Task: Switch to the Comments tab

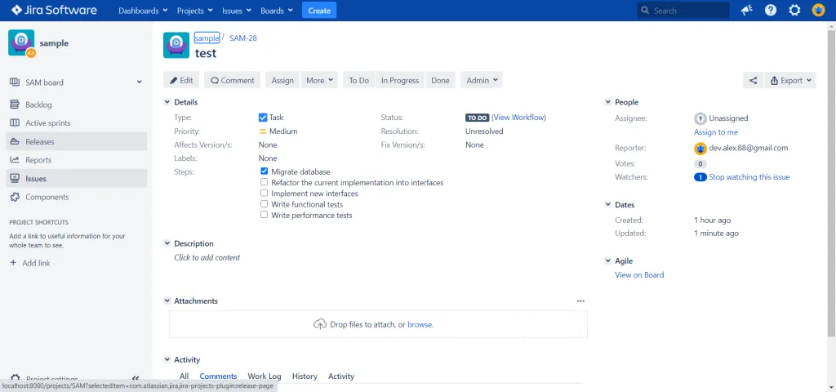Action: [x=218, y=376]
